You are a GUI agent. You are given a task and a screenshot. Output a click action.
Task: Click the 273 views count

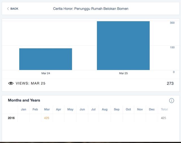click(170, 83)
